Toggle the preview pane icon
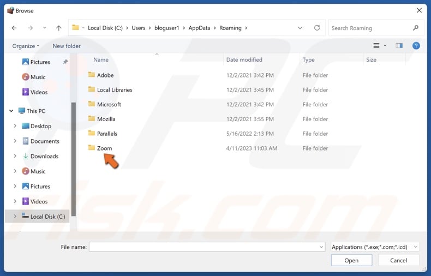This screenshot has height=276, width=431. pyautogui.click(x=399, y=46)
